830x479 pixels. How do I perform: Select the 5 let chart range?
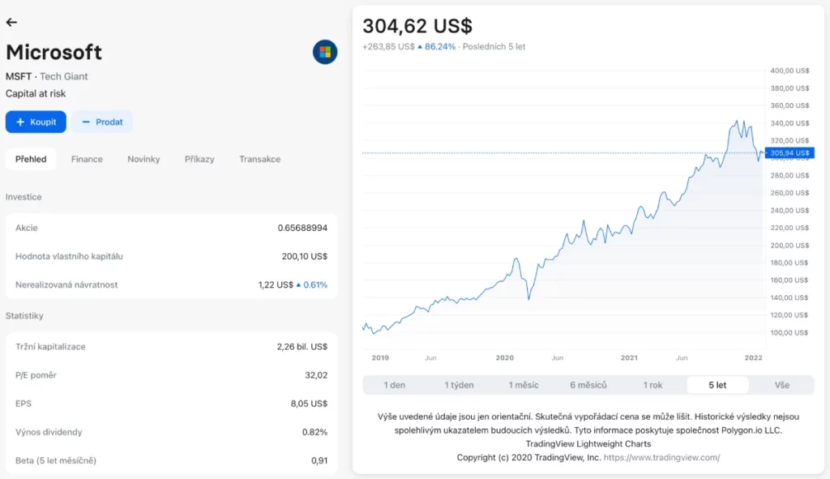717,385
